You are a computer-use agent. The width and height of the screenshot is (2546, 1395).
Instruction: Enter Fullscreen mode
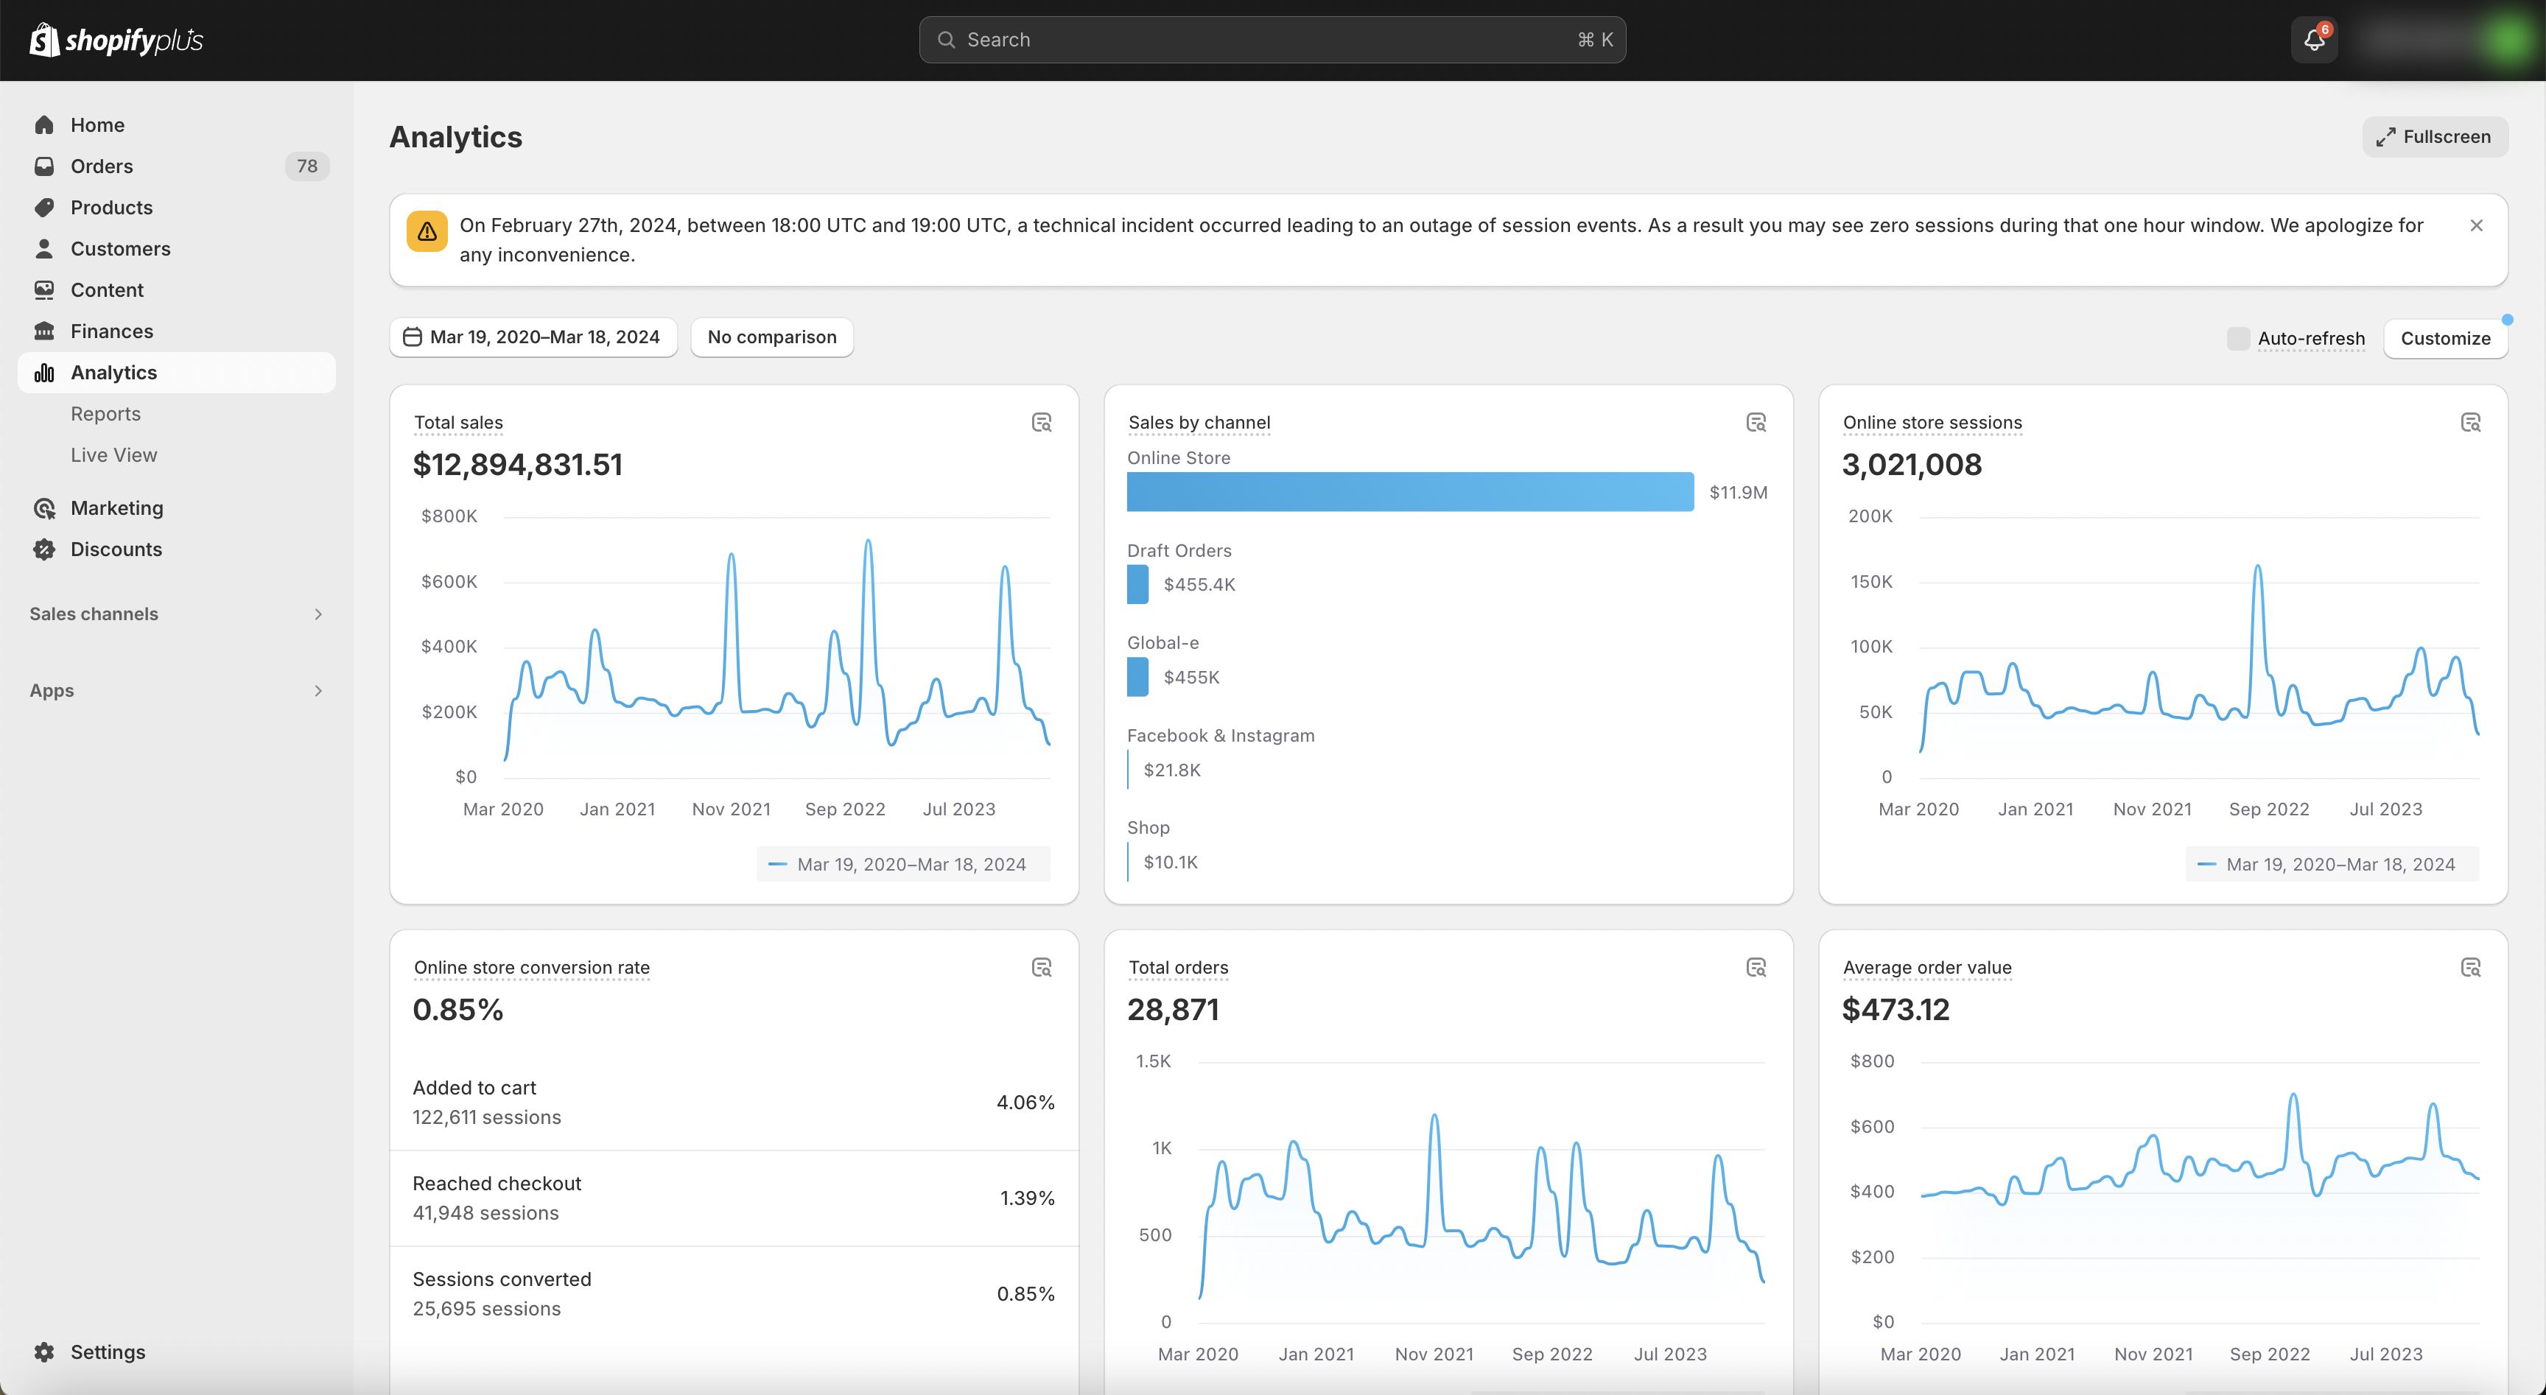[x=2434, y=136]
